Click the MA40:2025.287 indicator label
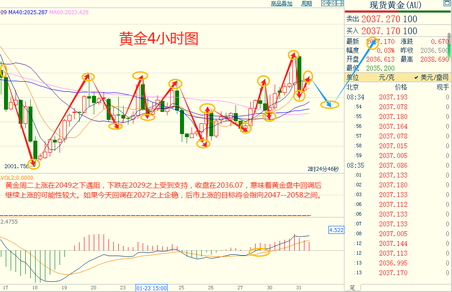Screen dimensions: 452x292 coord(28,12)
